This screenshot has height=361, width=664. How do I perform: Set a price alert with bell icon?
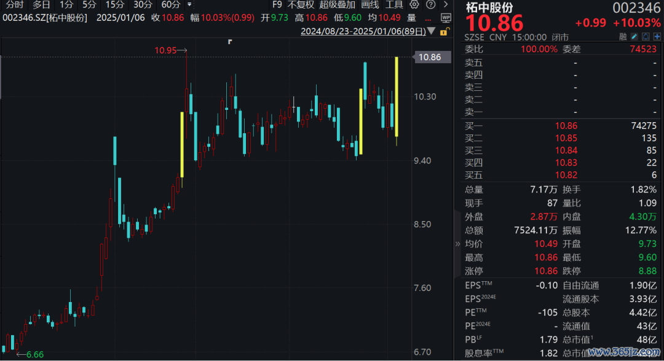pyautogui.click(x=646, y=37)
